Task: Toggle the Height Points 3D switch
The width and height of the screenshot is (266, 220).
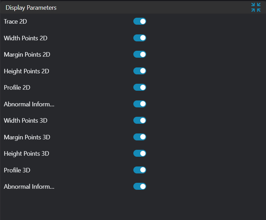Action: tap(140, 154)
